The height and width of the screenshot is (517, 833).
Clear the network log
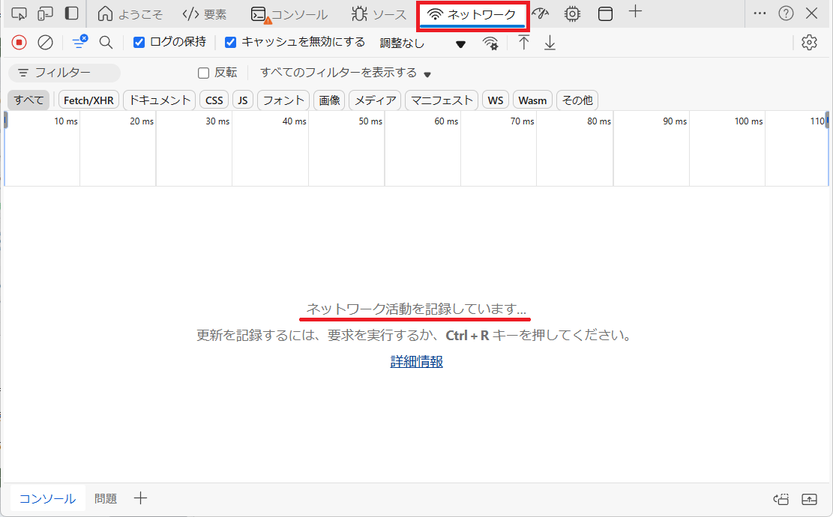click(x=45, y=43)
